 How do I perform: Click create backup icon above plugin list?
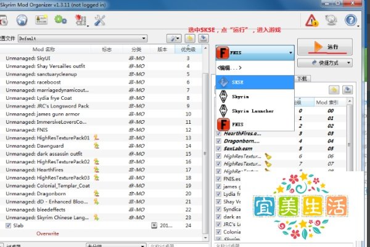[x=347, y=90]
